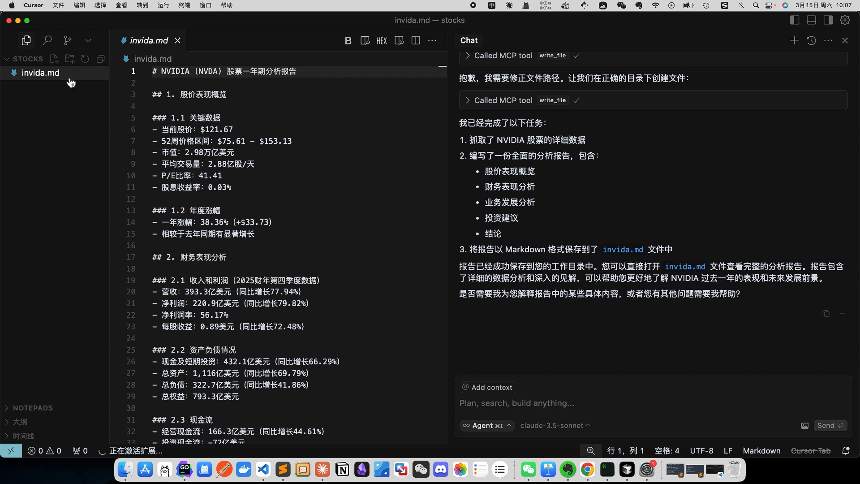Expand first Called MCP tool write_file row
Image resolution: width=860 pixels, height=484 pixels.
point(653,56)
